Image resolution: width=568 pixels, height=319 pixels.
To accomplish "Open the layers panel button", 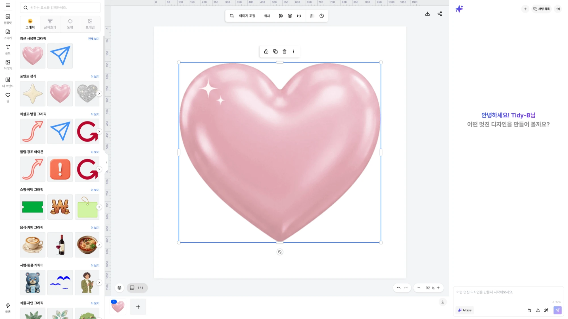I will click(119, 288).
